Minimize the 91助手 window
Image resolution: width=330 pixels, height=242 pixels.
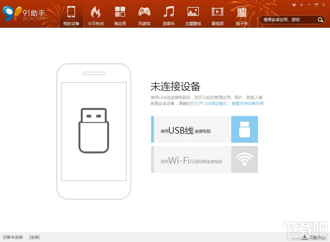pos(309,5)
